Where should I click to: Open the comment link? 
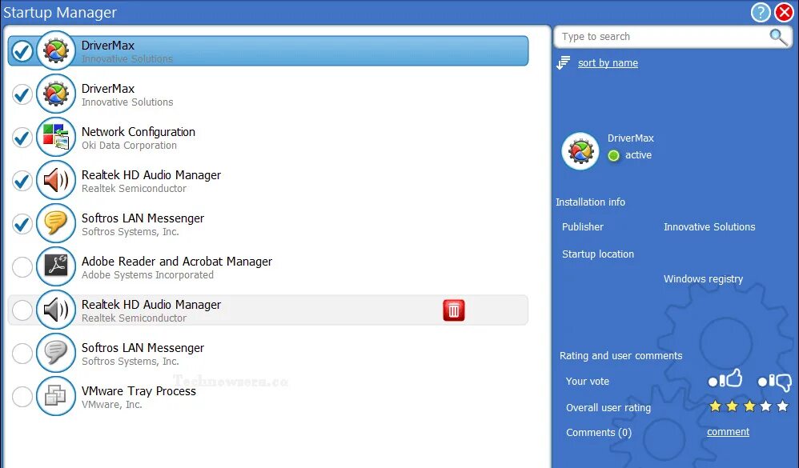click(729, 432)
